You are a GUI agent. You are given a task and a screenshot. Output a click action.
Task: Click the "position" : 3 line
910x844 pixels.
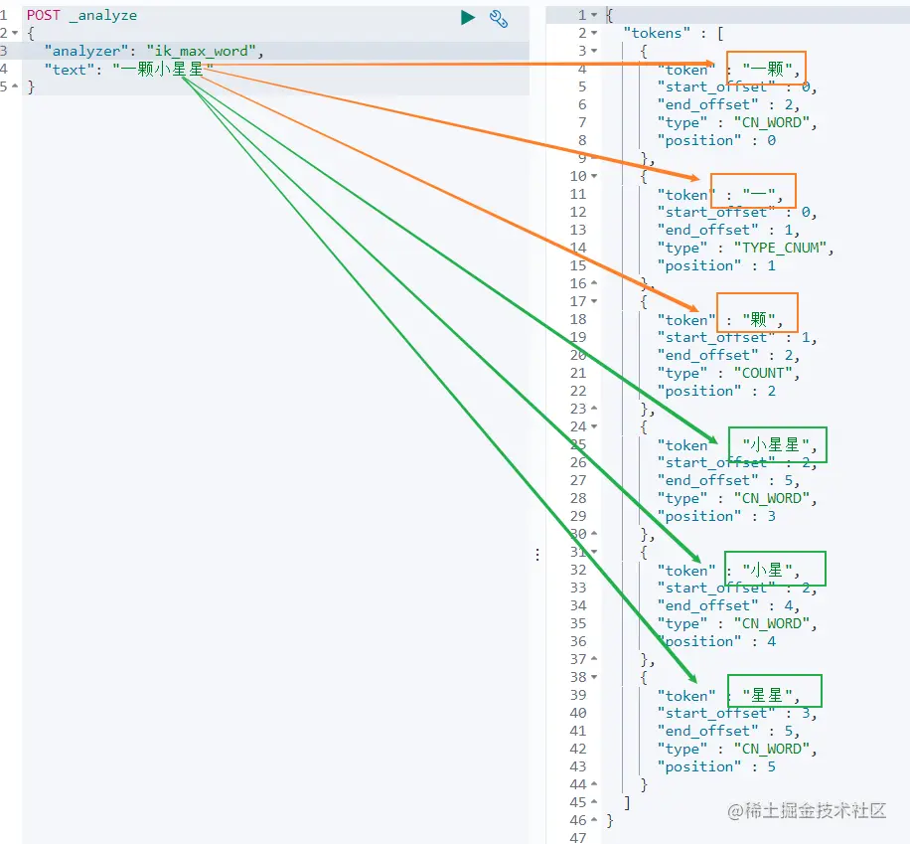pos(716,516)
